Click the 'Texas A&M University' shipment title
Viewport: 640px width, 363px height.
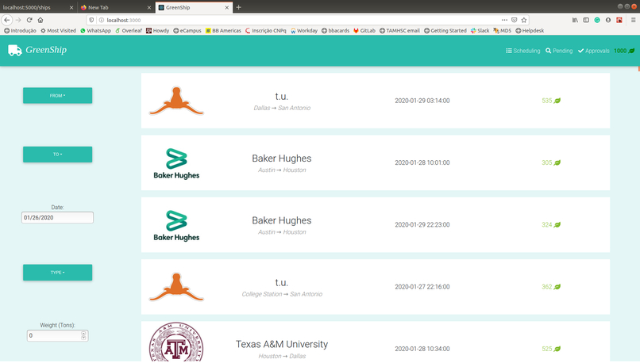coord(282,344)
